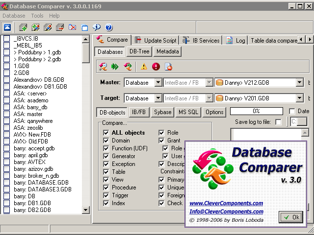Click the delete registration icon with red X

tap(72, 27)
